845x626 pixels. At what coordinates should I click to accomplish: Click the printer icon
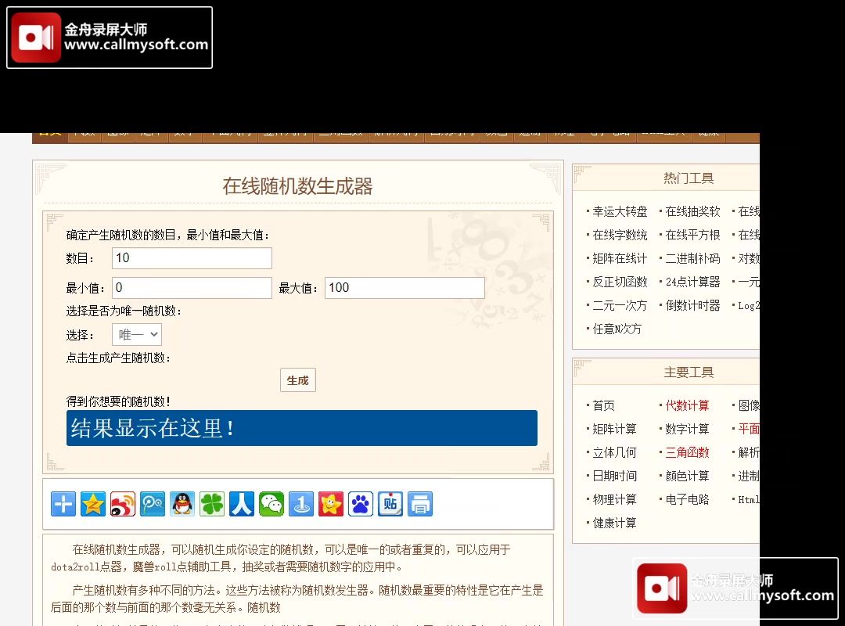click(x=420, y=504)
